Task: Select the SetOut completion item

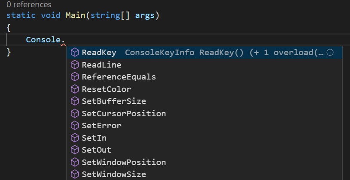Action: point(204,150)
